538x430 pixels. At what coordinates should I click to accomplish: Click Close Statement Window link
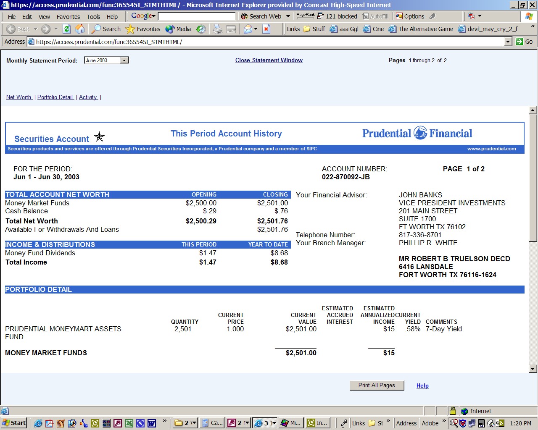[x=269, y=60]
